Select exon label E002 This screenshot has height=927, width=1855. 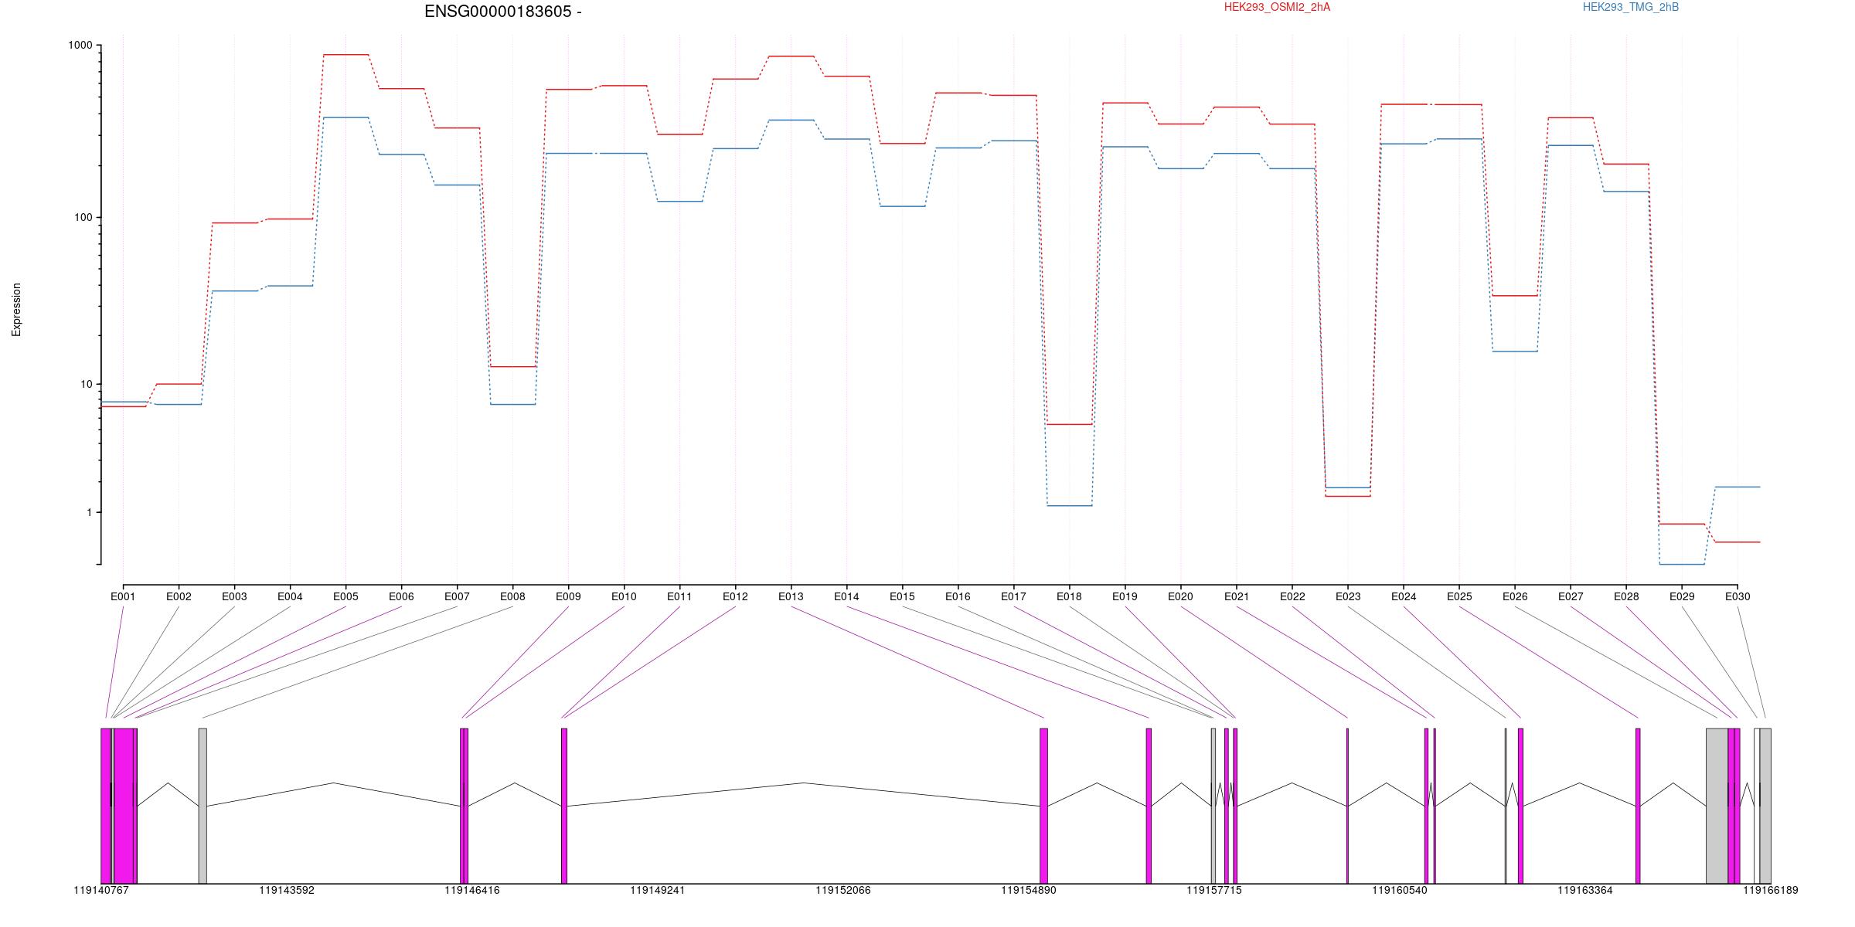[179, 596]
